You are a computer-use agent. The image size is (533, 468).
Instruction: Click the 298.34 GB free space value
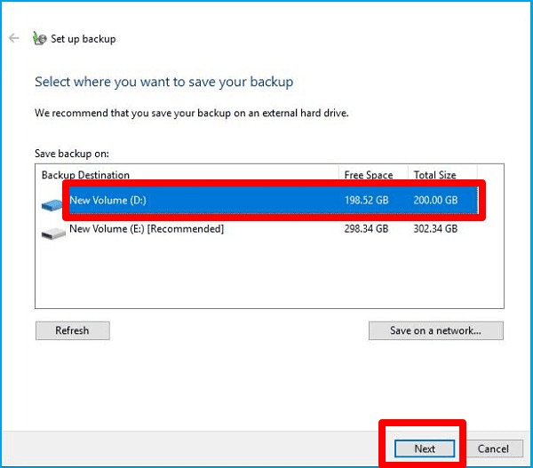366,229
